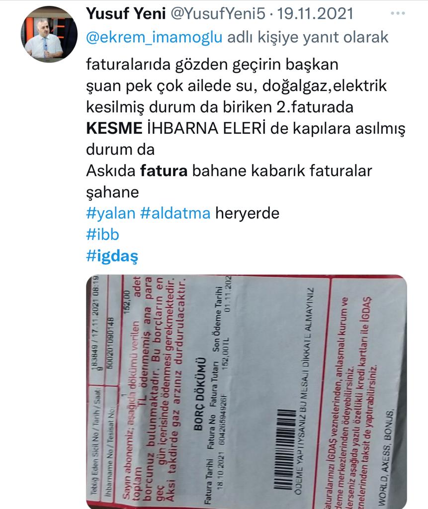Click the @YusufYeni5 handle
The height and width of the screenshot is (509, 428).
(218, 13)
